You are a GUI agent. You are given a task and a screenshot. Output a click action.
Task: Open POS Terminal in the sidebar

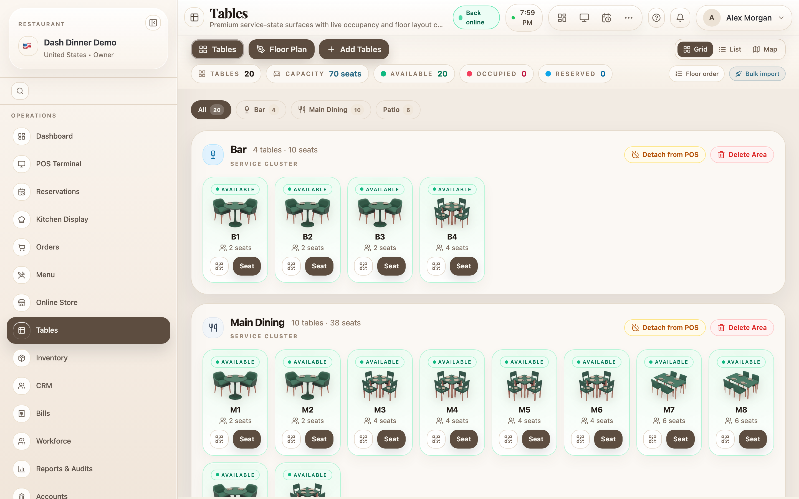click(89, 164)
